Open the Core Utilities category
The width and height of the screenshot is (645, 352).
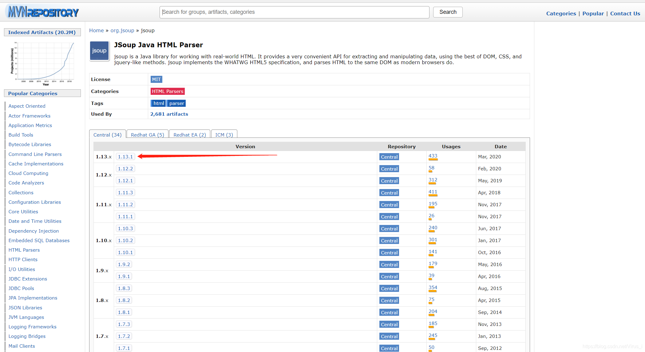click(23, 212)
